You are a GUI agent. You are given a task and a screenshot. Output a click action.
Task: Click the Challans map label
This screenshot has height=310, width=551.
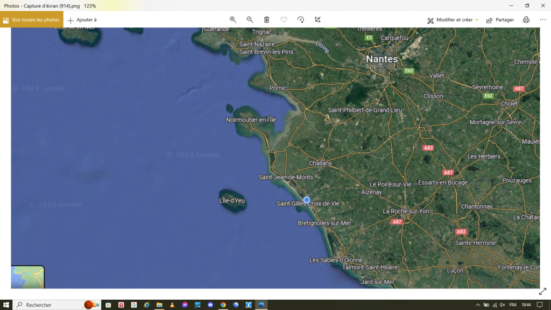(320, 163)
